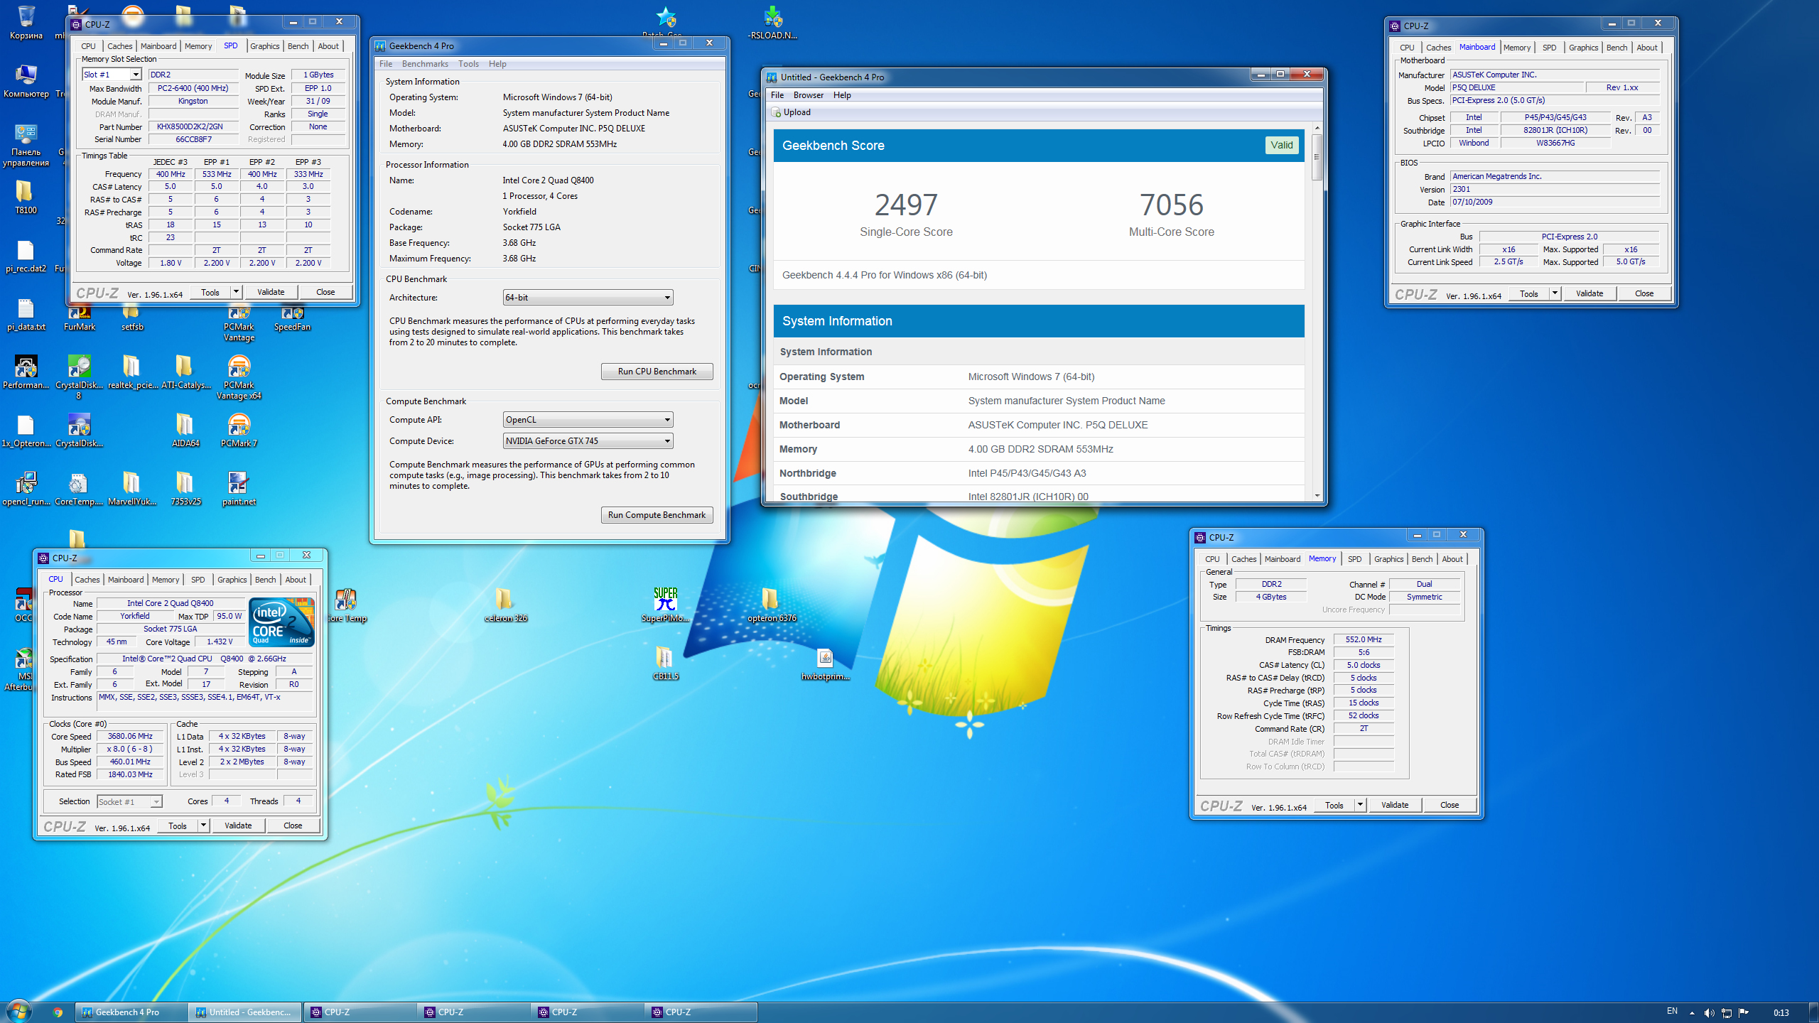Viewport: 1819px width, 1023px height.
Task: Launch SuperPiMod desktop shortcut
Action: [x=666, y=605]
